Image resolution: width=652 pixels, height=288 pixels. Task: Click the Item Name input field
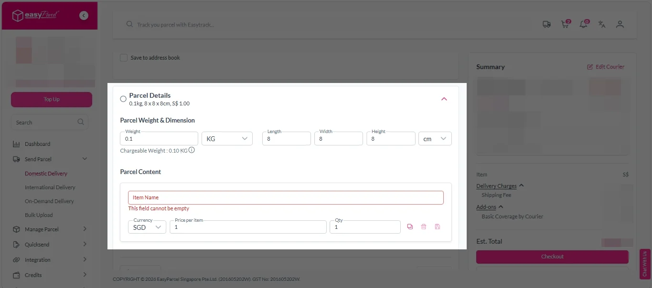click(286, 197)
